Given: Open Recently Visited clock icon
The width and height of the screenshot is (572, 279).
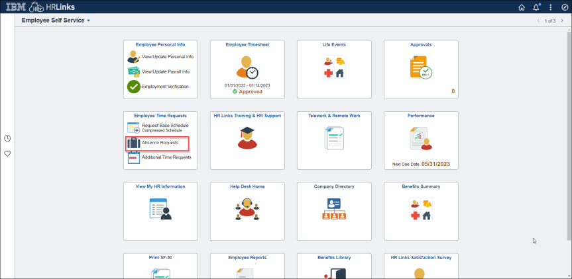Looking at the screenshot, I should coord(7,138).
